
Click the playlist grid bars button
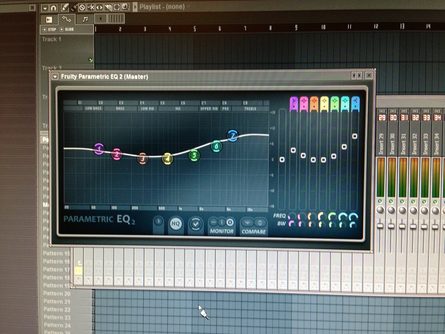116,19
